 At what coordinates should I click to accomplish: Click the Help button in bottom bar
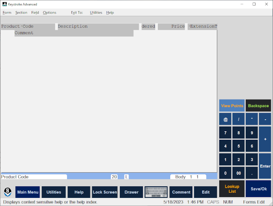[x=79, y=192]
